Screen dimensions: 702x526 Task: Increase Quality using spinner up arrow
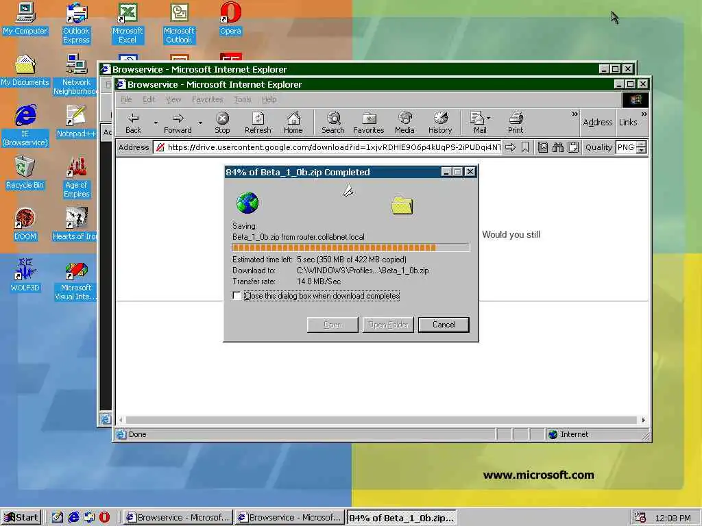[x=642, y=144]
